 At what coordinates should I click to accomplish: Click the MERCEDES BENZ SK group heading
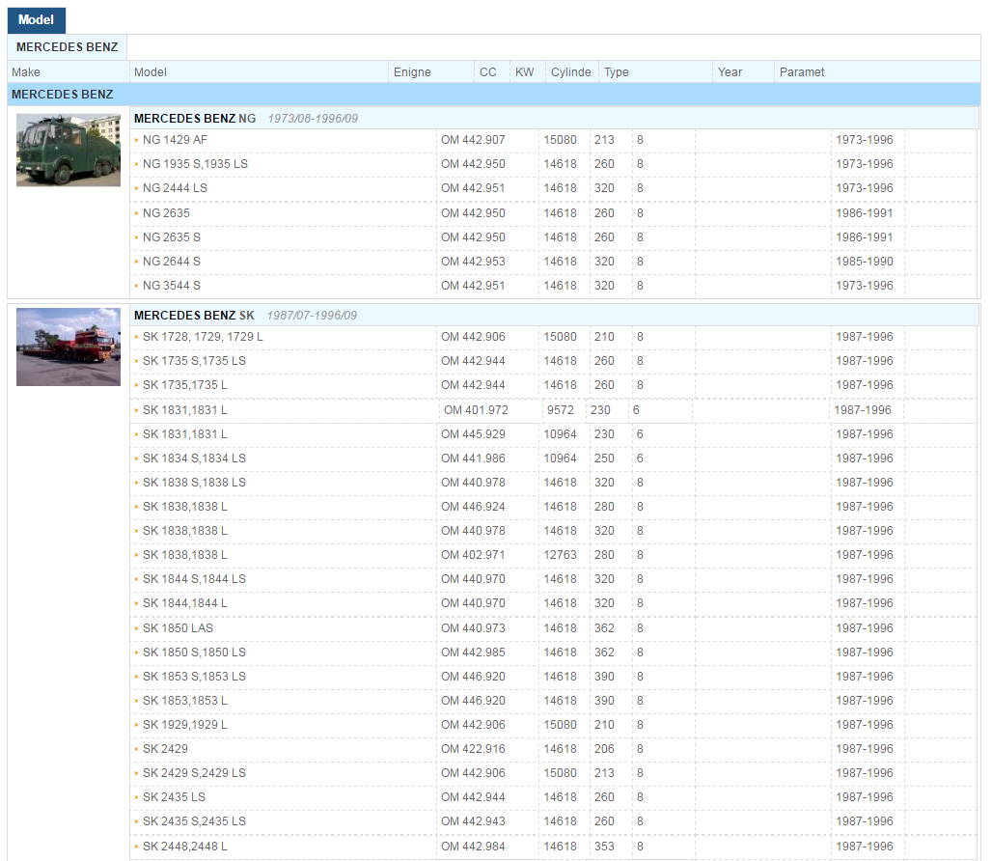[x=194, y=315]
